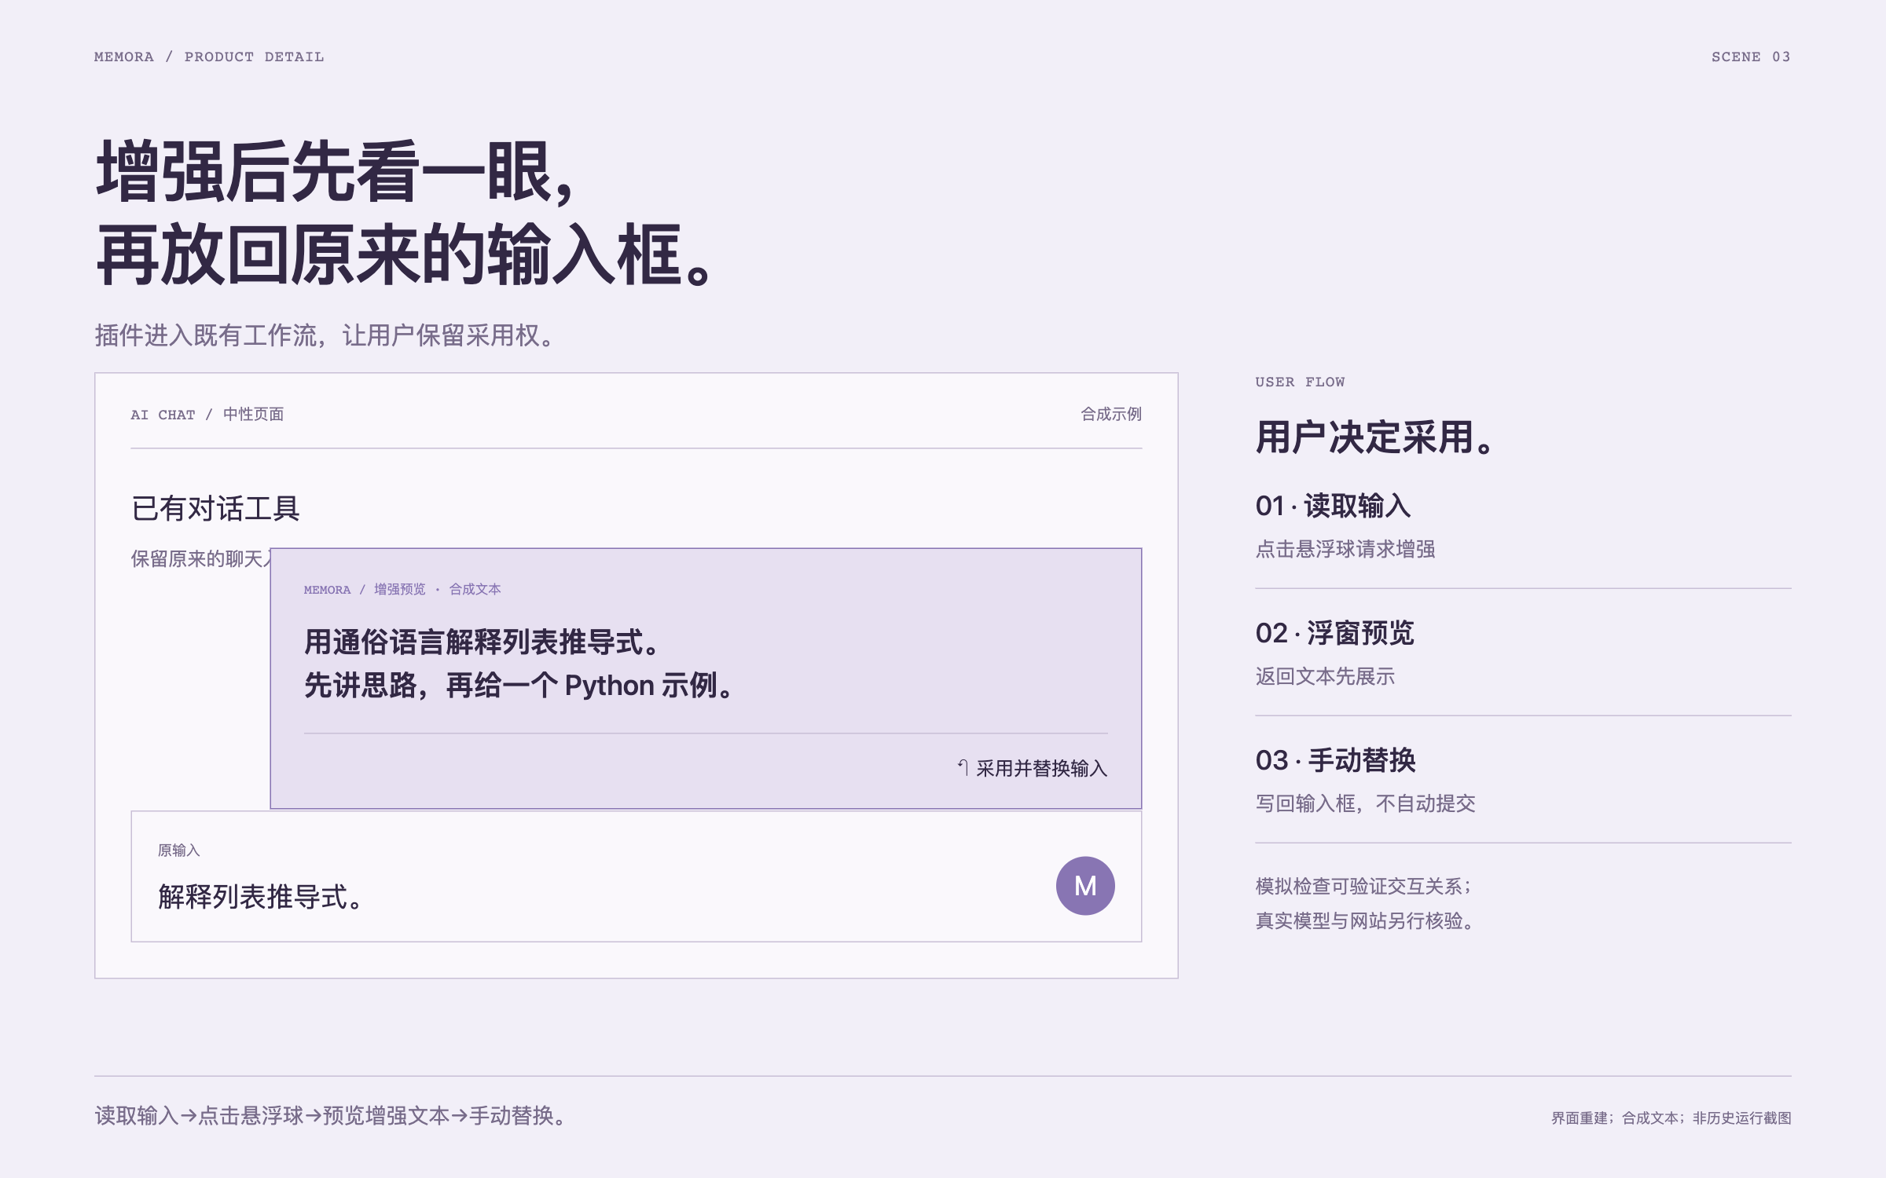This screenshot has height=1178, width=1886.
Task: Click the USER FLOW label
Action: pos(1300,382)
